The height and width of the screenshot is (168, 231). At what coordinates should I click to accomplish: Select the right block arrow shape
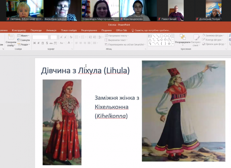[x=161, y=40]
